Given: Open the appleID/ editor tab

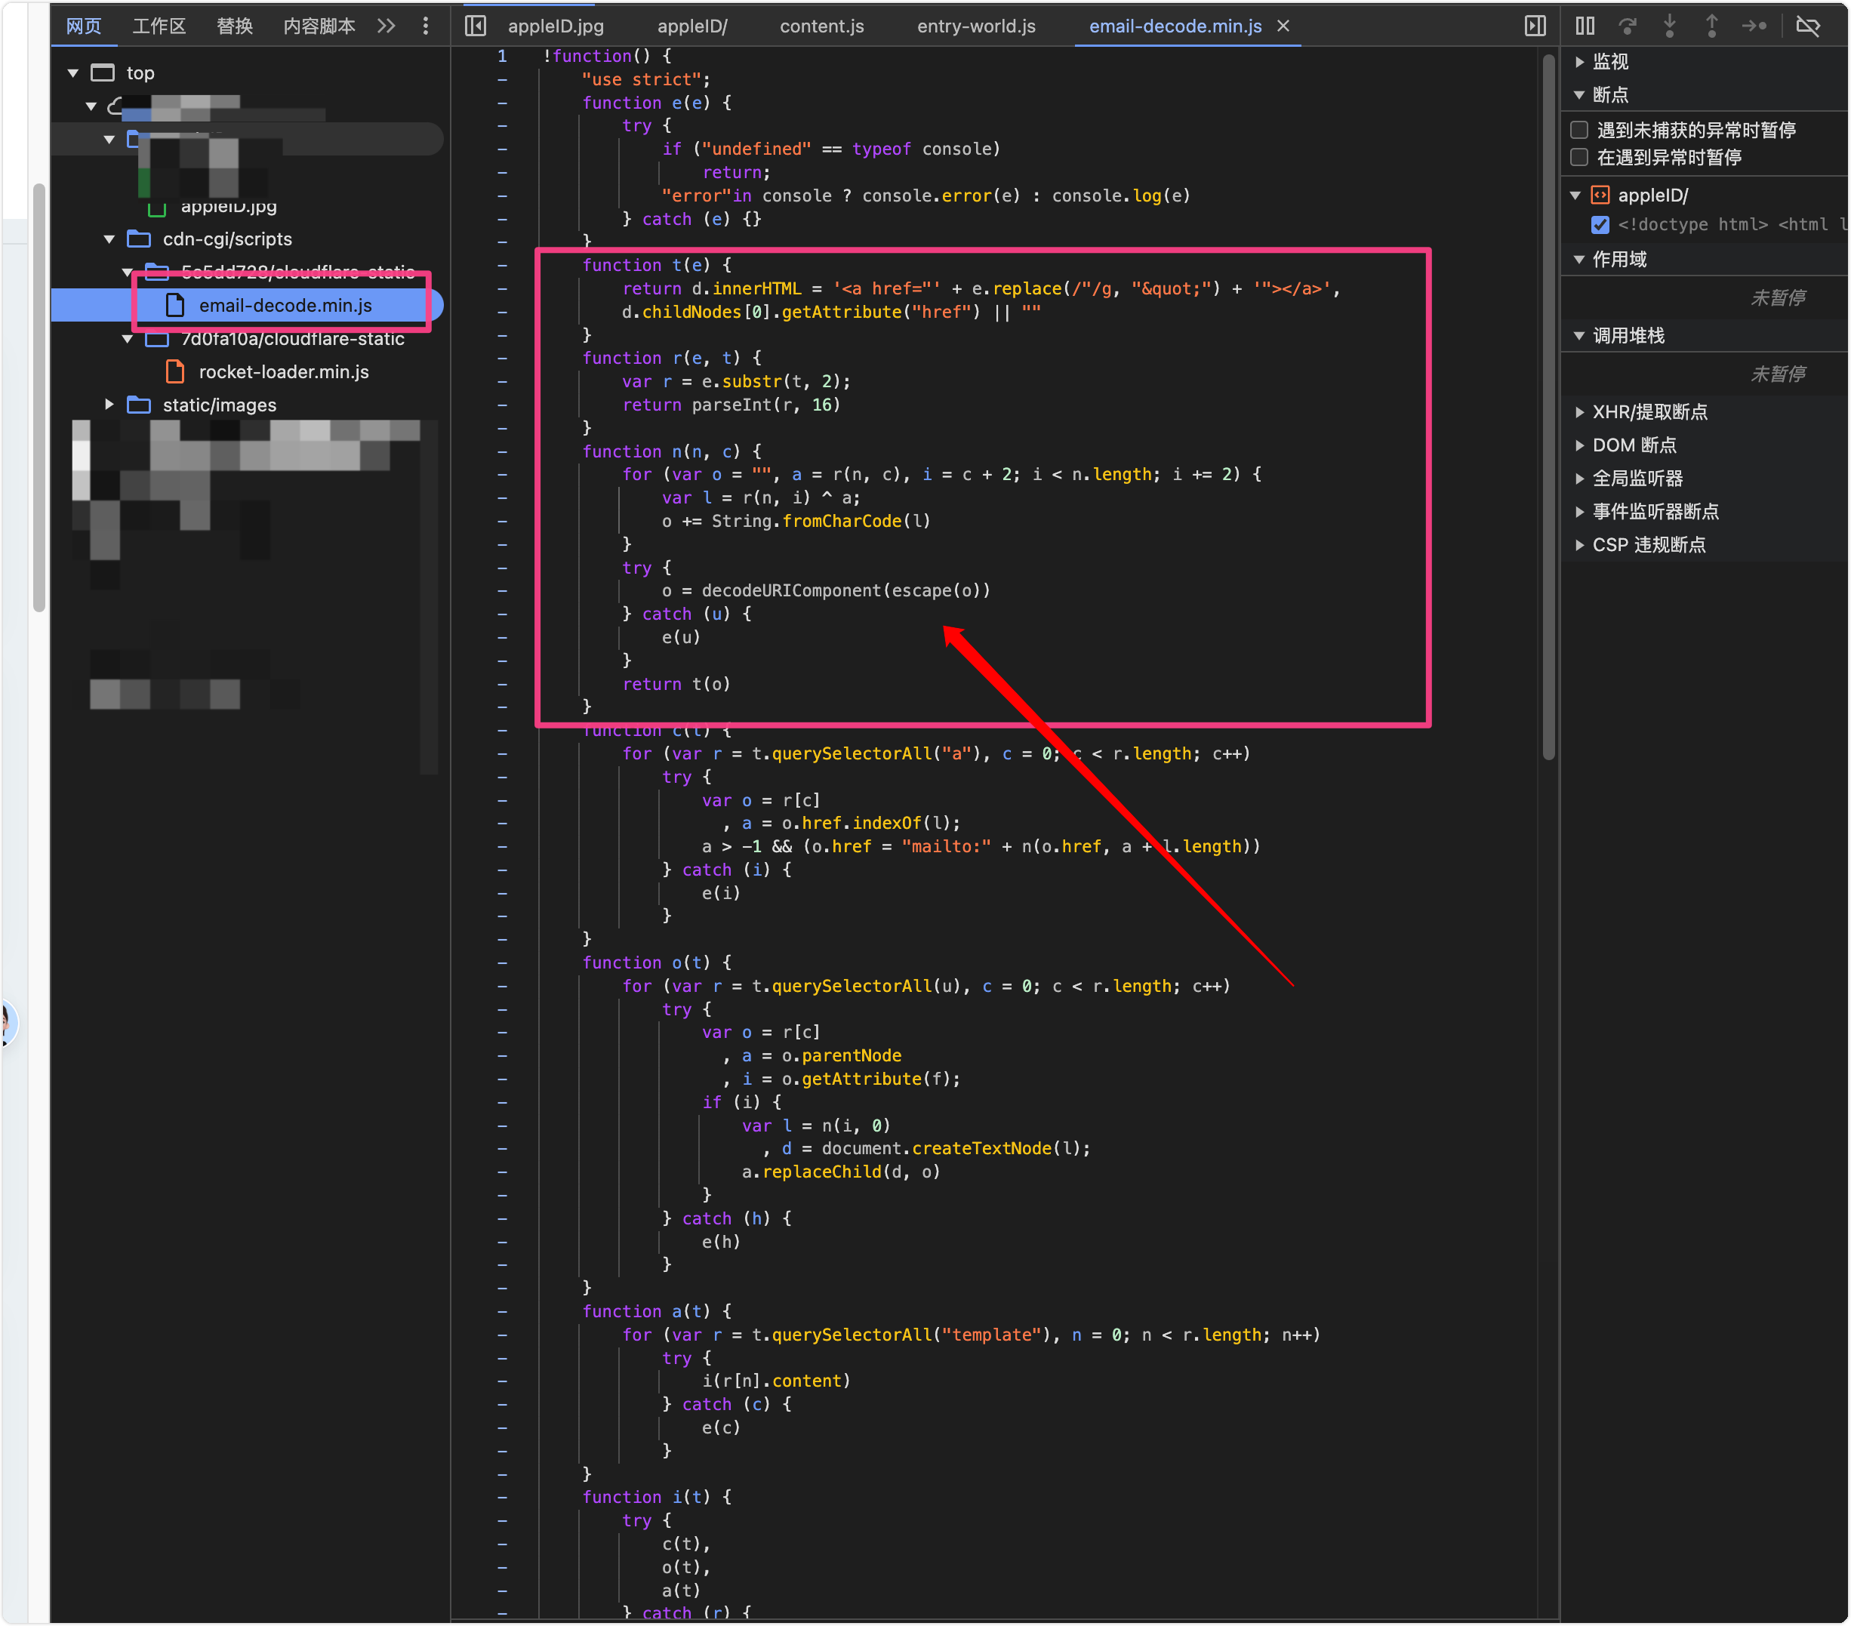Looking at the screenshot, I should click(x=693, y=26).
